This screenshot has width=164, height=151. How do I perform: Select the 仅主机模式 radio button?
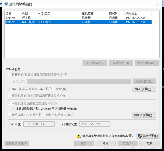point(9,95)
